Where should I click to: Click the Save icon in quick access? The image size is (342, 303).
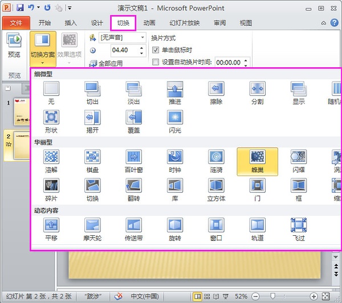20,8
